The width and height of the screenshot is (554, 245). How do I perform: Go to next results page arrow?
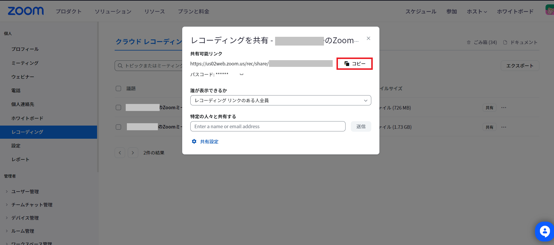click(x=133, y=153)
